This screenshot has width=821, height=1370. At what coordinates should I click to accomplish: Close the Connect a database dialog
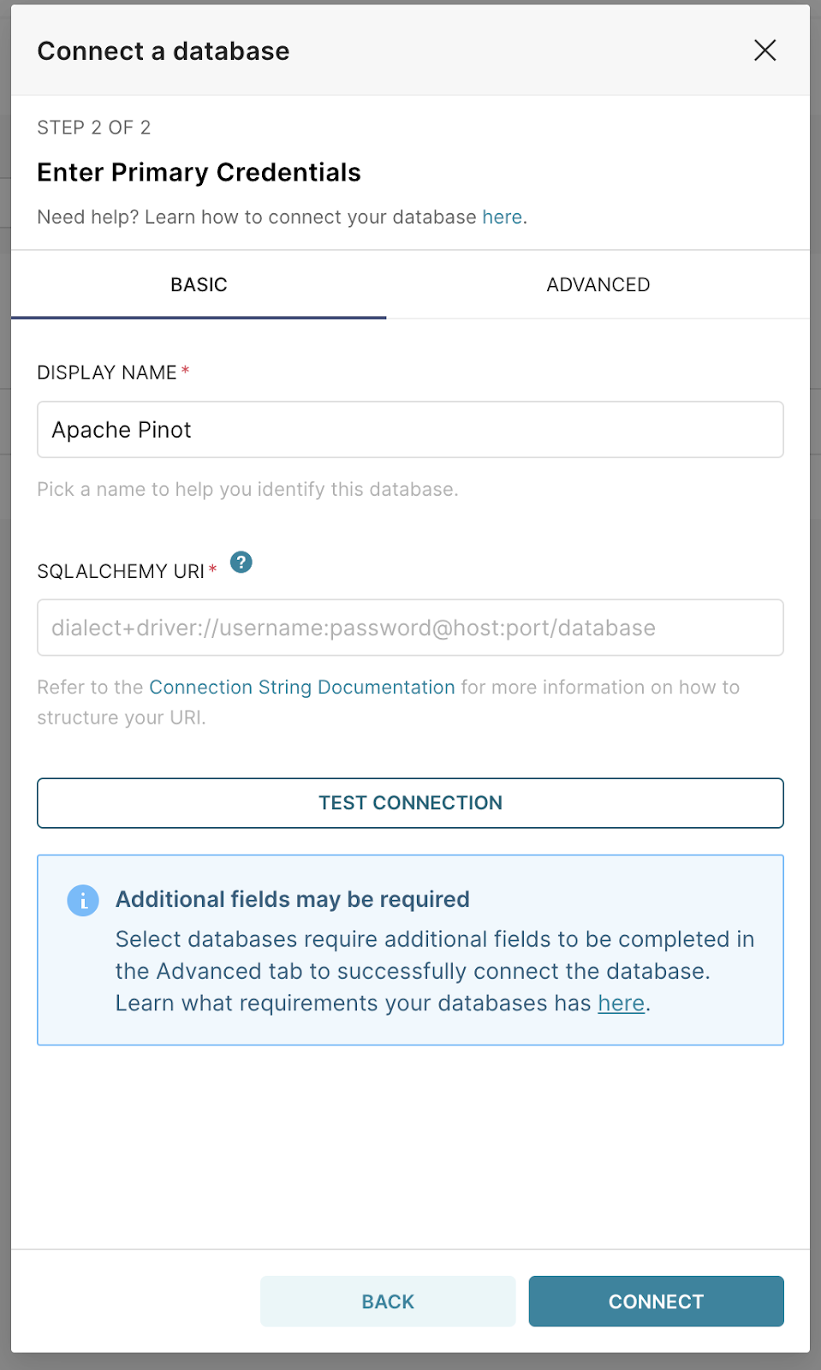(764, 51)
